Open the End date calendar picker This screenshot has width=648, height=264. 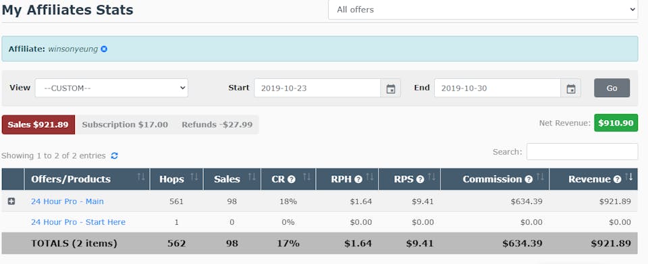pyautogui.click(x=571, y=88)
